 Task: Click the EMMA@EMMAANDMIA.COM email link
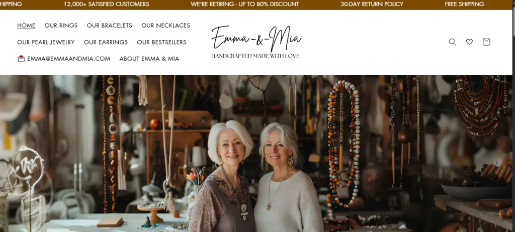[x=68, y=59]
